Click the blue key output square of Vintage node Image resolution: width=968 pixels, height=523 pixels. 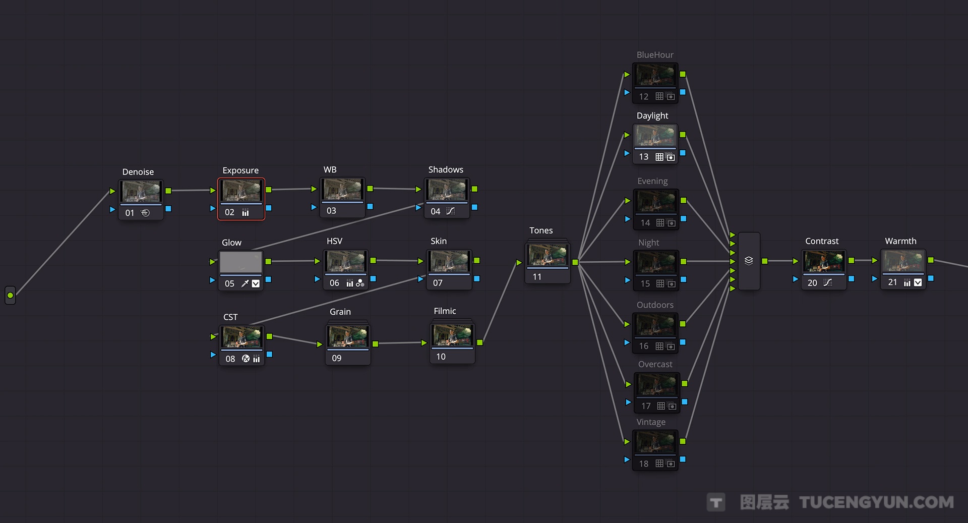tap(683, 459)
